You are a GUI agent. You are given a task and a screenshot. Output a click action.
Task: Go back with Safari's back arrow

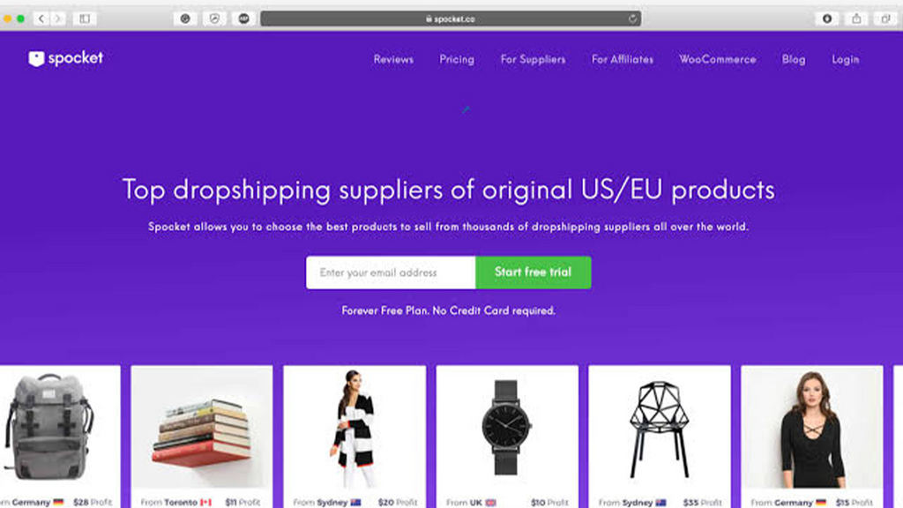41,19
